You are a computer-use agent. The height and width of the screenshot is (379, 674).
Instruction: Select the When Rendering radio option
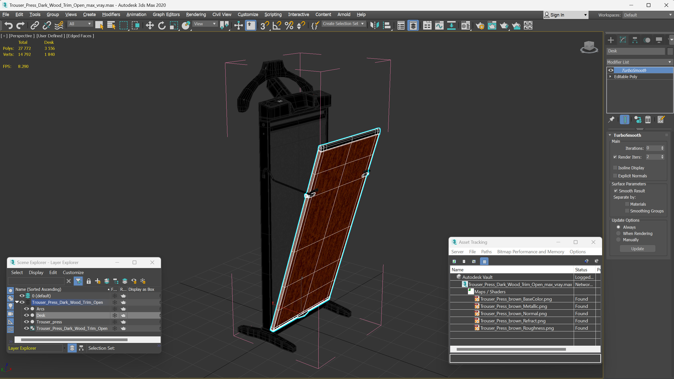[619, 233]
